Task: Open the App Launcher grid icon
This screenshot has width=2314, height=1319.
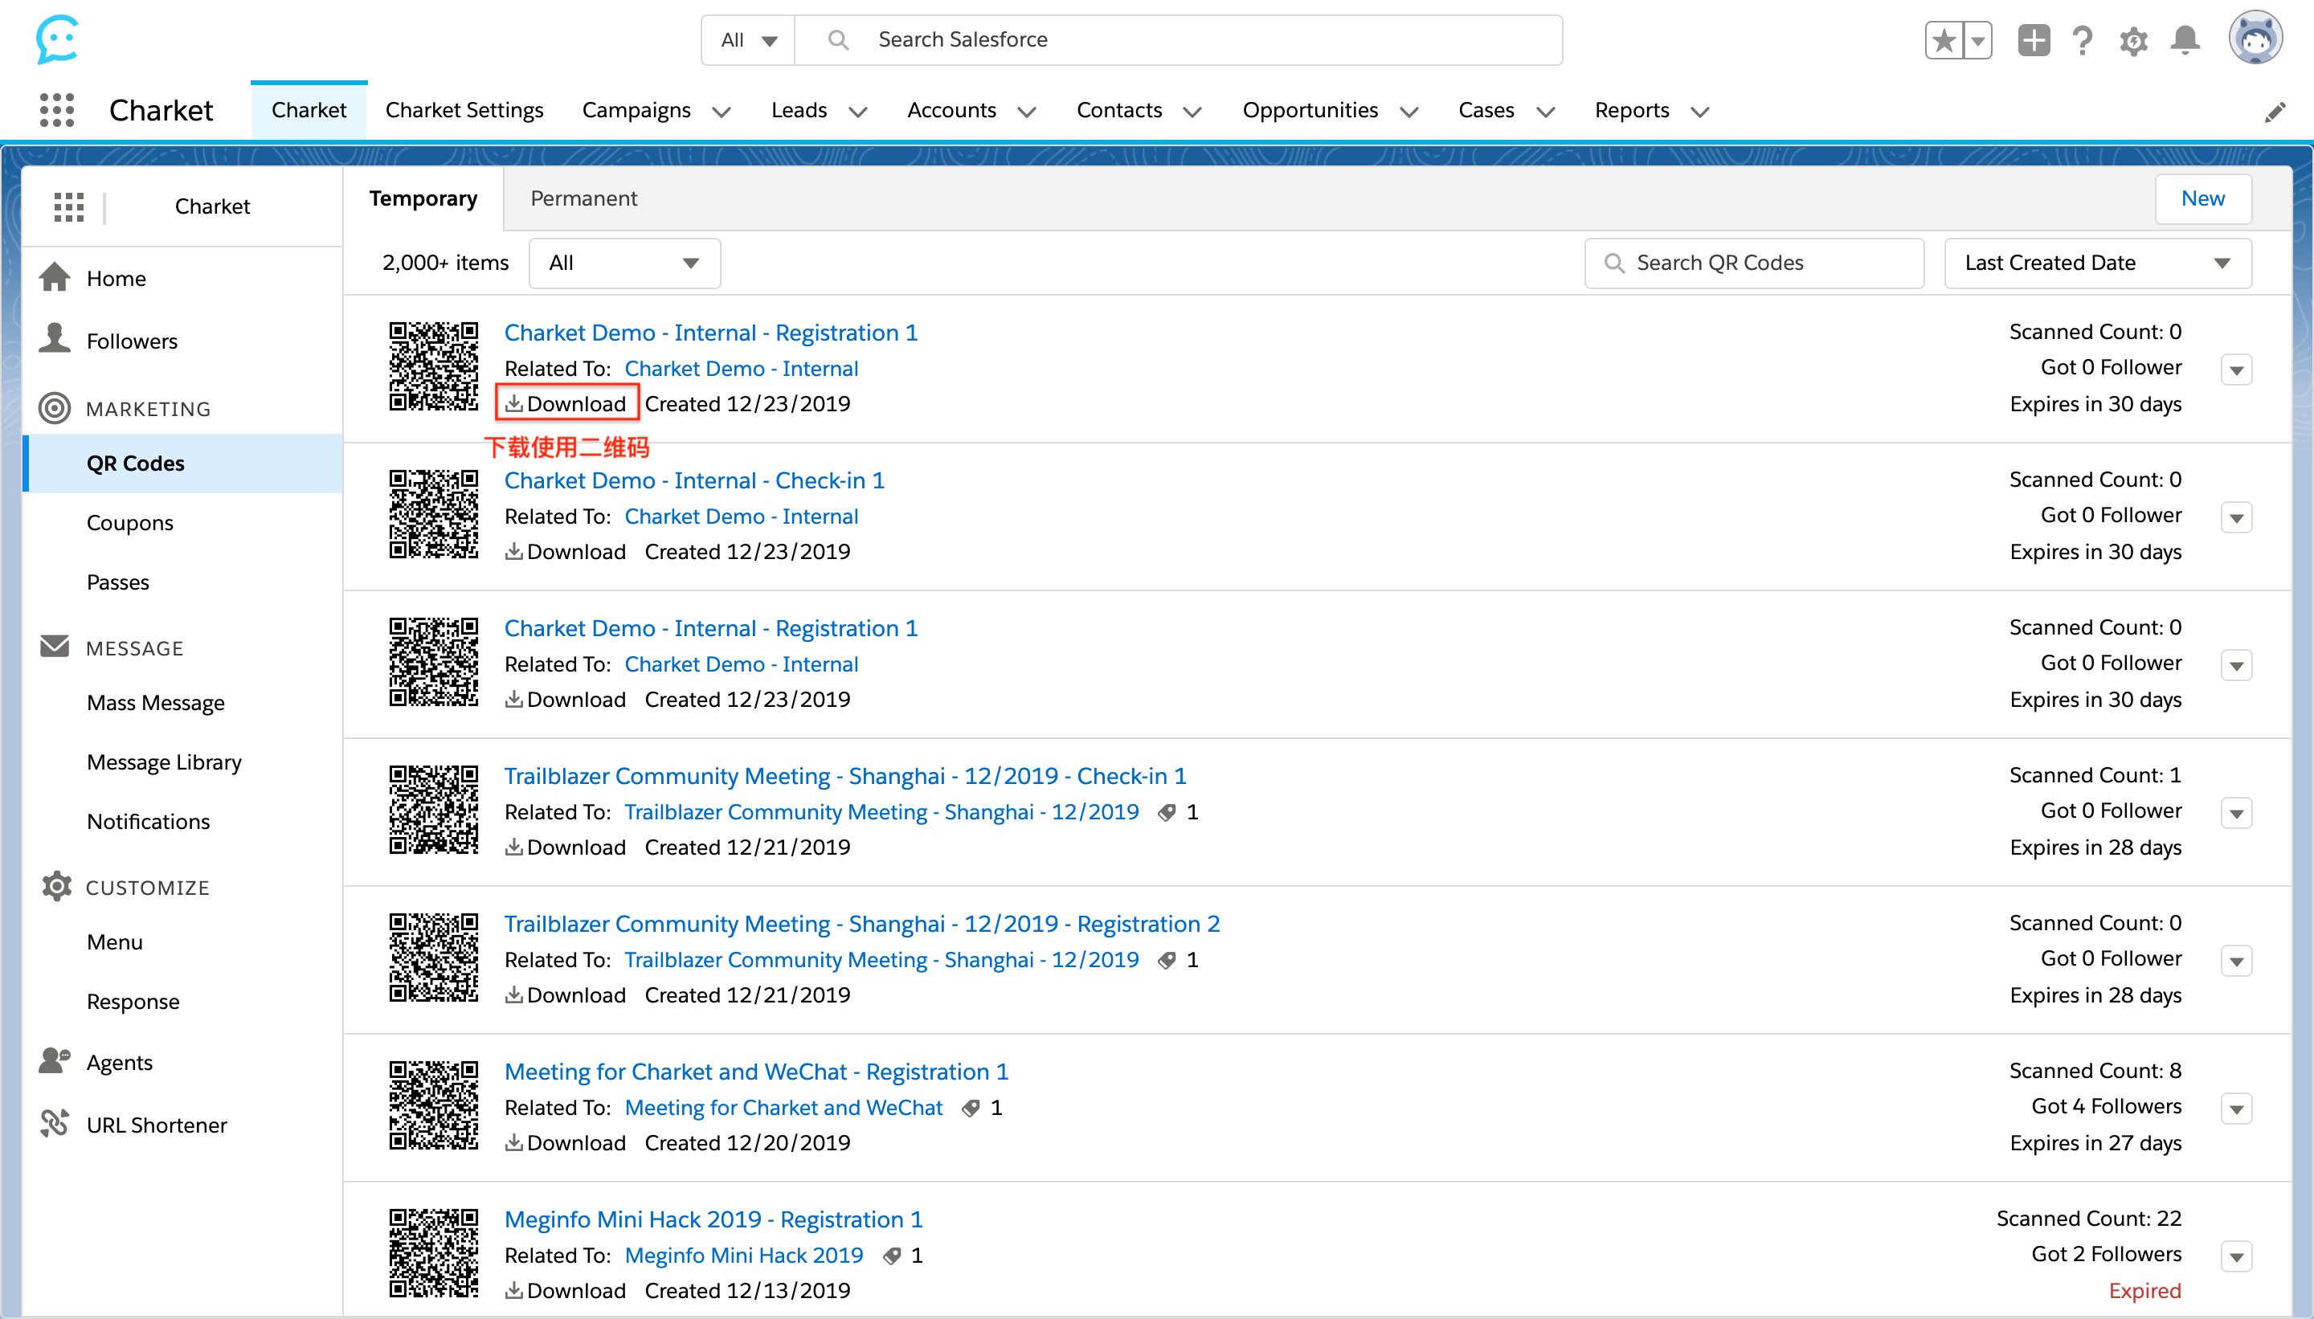Action: (x=57, y=111)
